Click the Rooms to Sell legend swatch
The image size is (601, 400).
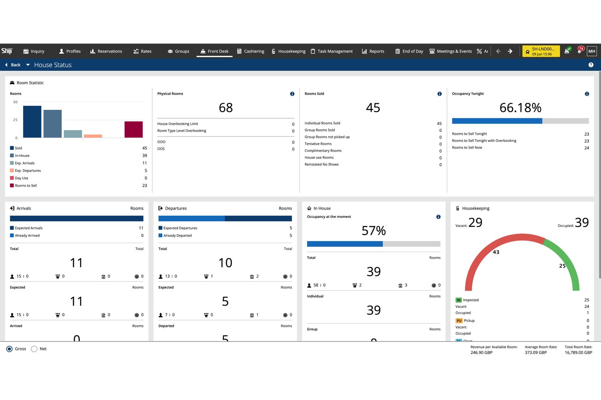12,186
